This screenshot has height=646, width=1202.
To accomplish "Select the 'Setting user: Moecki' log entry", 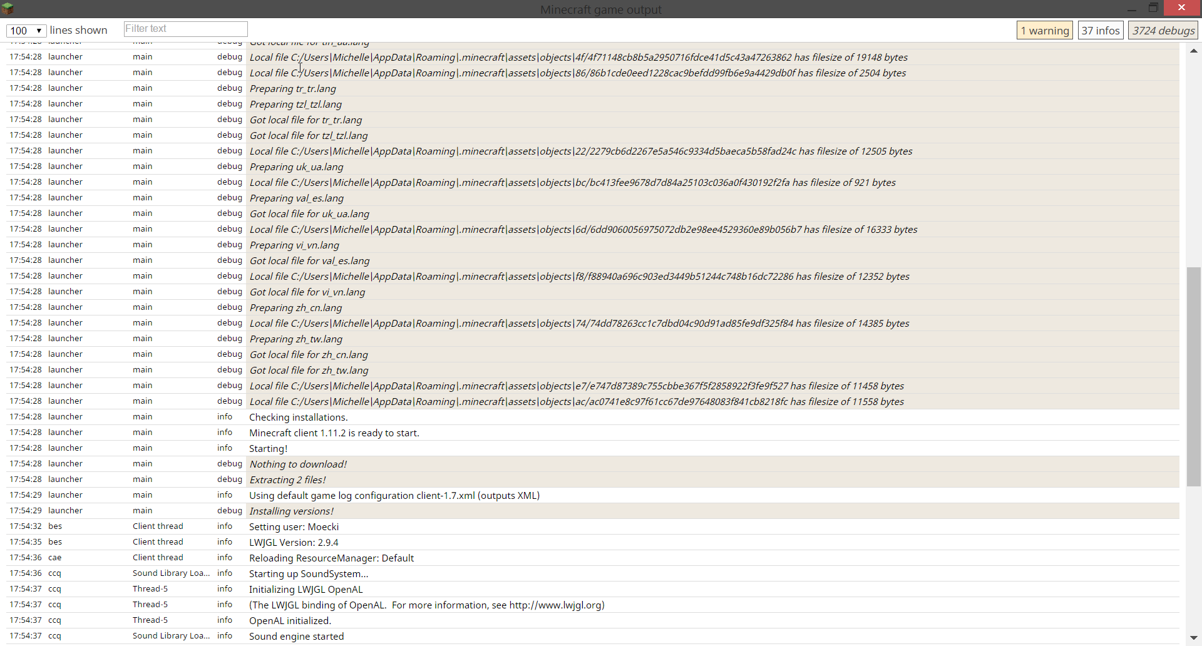I will pyautogui.click(x=294, y=527).
